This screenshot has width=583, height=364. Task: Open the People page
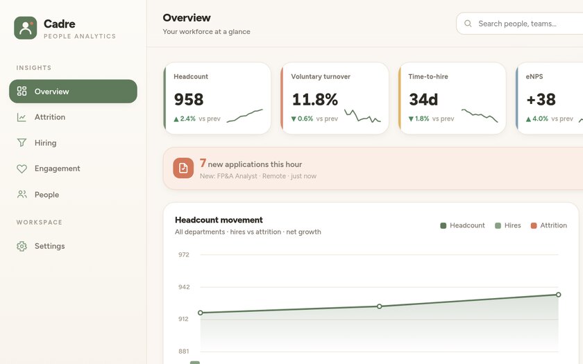(x=74, y=195)
